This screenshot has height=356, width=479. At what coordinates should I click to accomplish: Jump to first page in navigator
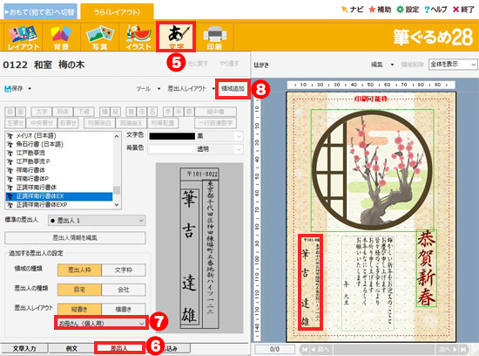[x=305, y=349]
